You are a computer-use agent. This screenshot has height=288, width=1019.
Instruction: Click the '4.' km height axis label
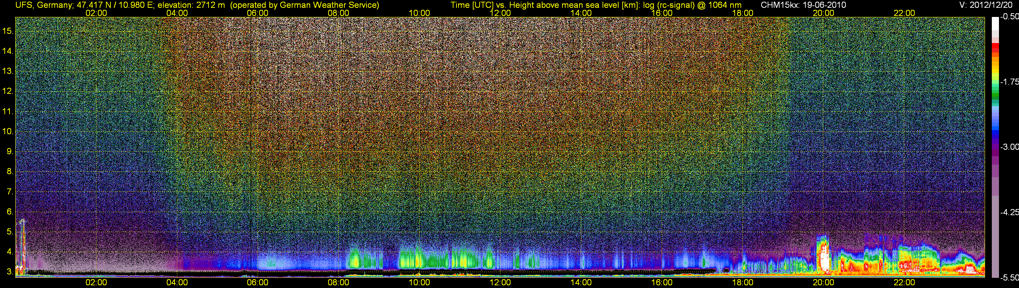[10, 252]
